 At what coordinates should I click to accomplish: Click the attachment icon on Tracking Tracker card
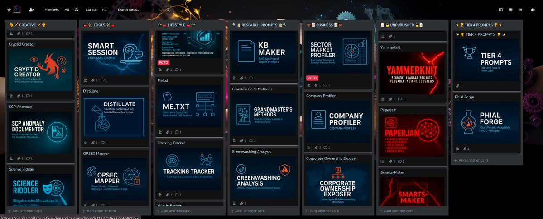[167, 195]
